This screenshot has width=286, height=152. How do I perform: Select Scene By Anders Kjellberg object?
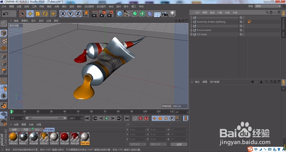[x=211, y=22]
